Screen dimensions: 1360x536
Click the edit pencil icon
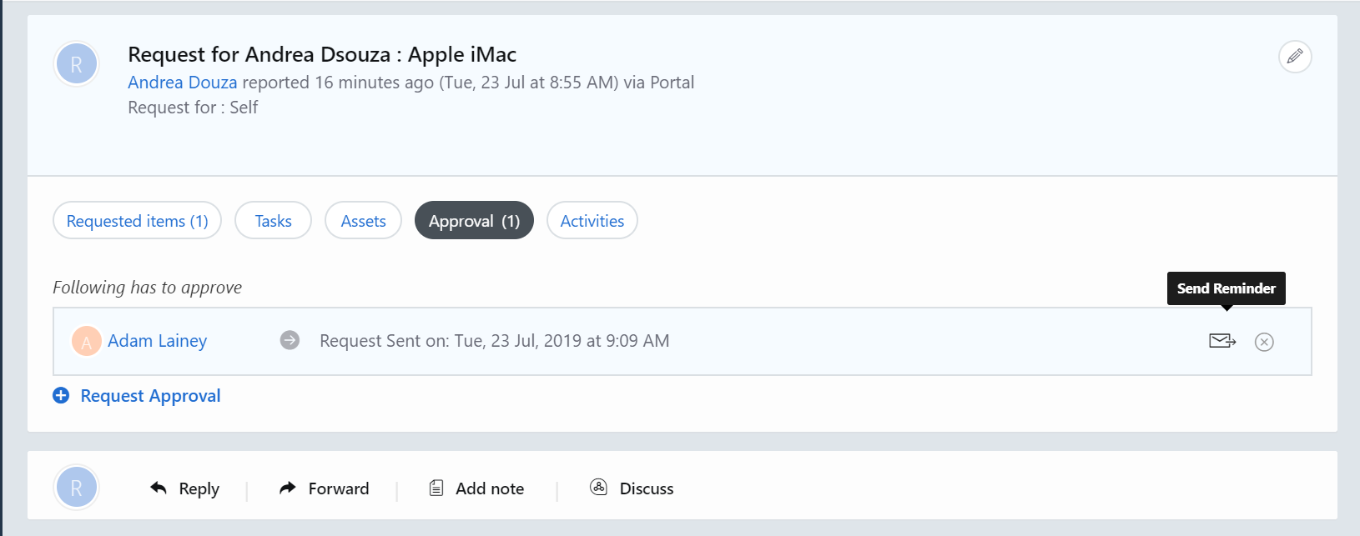pos(1294,57)
